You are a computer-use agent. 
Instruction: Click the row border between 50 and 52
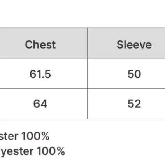coord(126,89)
